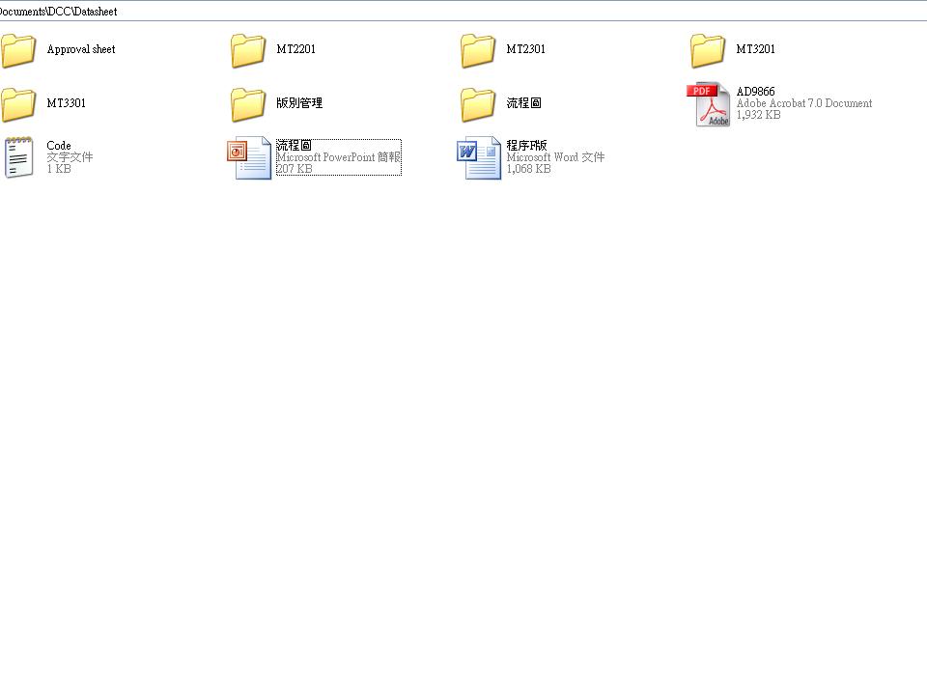The width and height of the screenshot is (927, 695).
Task: Select the 流程圖 folder icon
Action: tap(478, 104)
